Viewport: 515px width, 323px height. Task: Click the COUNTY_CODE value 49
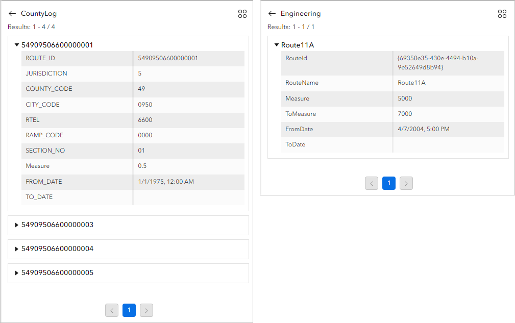coord(142,89)
